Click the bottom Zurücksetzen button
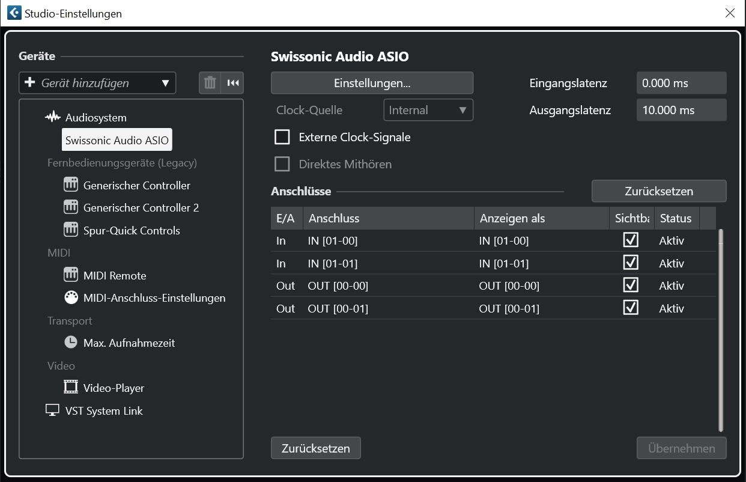The height and width of the screenshot is (482, 746). (316, 448)
